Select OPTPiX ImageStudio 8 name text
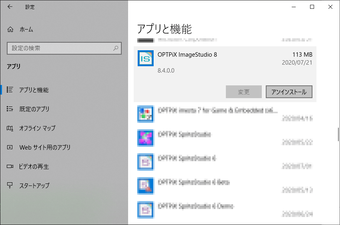This screenshot has height=225, width=340. [187, 55]
